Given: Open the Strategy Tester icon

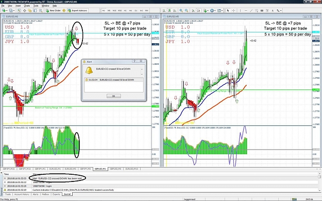Looking at the screenshot, I should tap(41, 10).
